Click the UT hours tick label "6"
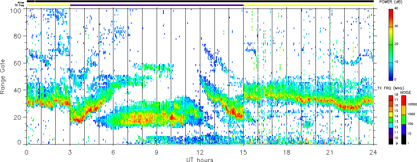The width and height of the screenshot is (417, 162). tap(113, 152)
